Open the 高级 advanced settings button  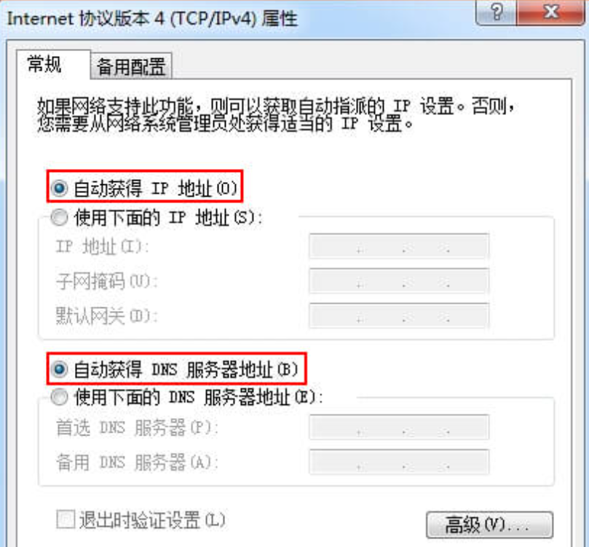tap(489, 524)
